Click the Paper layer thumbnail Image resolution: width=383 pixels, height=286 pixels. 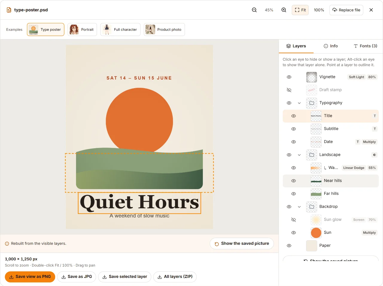[x=311, y=246]
